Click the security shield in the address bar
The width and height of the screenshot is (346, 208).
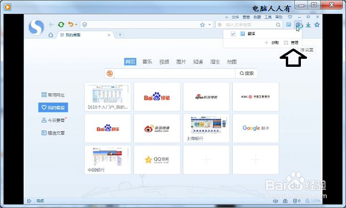(x=85, y=25)
